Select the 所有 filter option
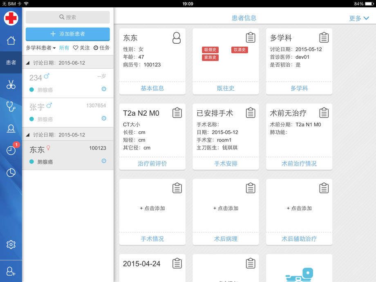 [x=64, y=48]
